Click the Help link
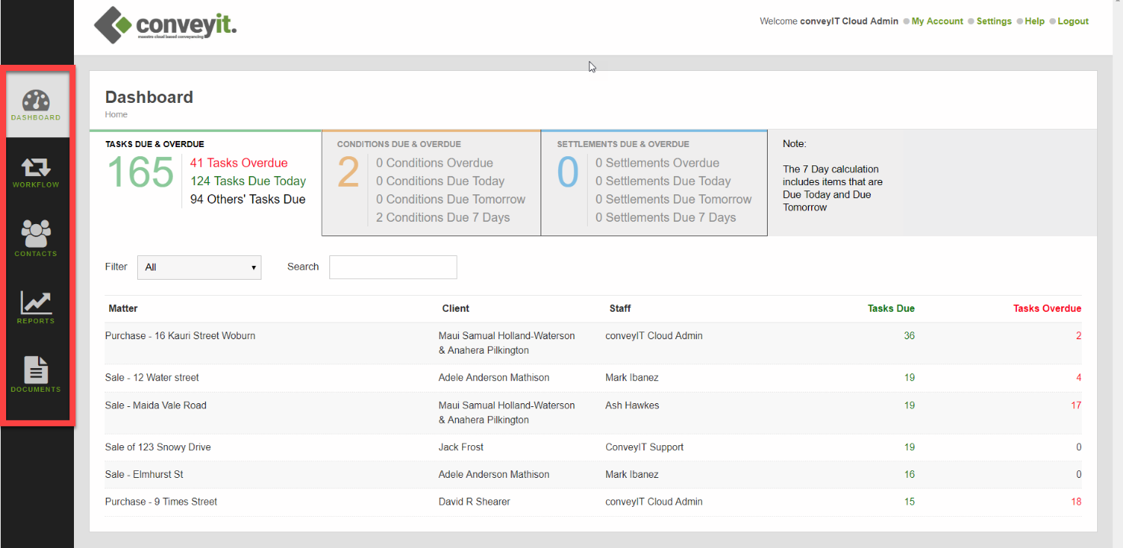Image resolution: width=1123 pixels, height=548 pixels. (x=1035, y=21)
